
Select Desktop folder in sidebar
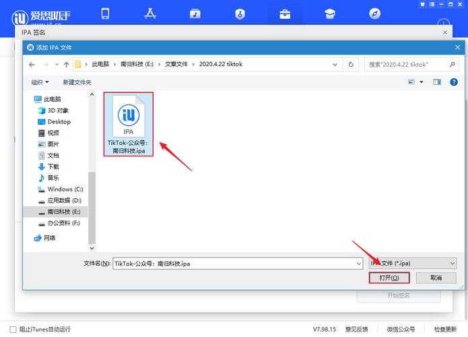pyautogui.click(x=55, y=121)
